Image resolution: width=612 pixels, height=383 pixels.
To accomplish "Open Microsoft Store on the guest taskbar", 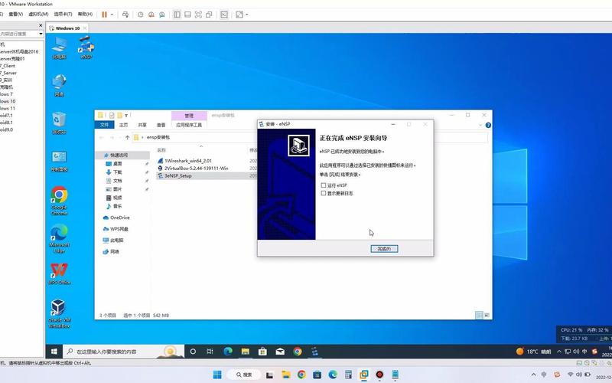I will (262, 352).
